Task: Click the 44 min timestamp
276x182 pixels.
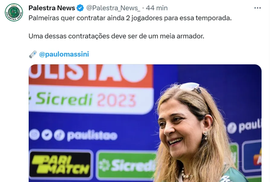Action: point(157,8)
